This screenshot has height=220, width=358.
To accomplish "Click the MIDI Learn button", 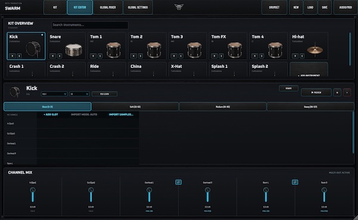I will click(104, 94).
